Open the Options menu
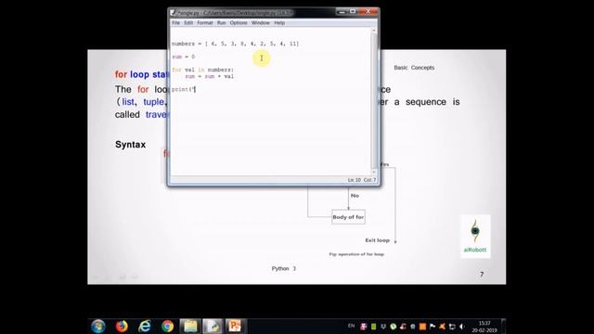The image size is (594, 334). point(239,22)
